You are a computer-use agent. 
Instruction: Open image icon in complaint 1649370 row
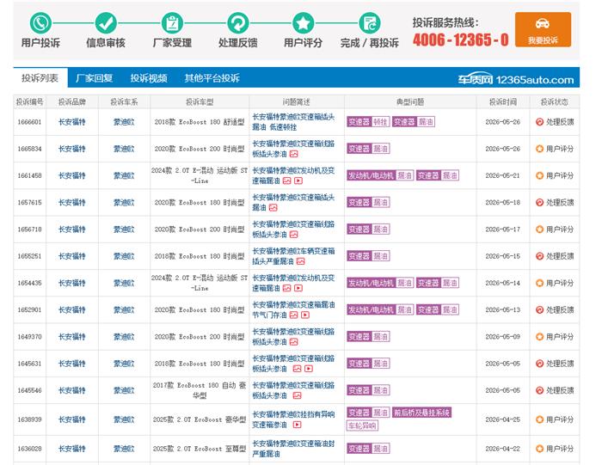(294, 342)
